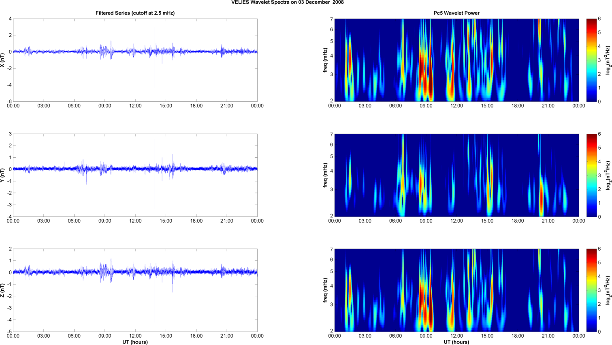Click the Y component filtered series plot
612x345 pixels.
(x=135, y=175)
